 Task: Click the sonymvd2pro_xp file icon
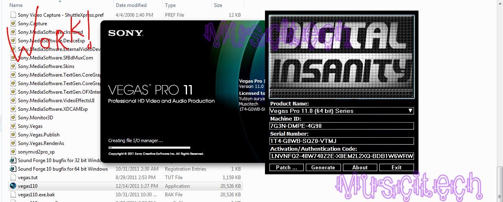click(x=13, y=152)
